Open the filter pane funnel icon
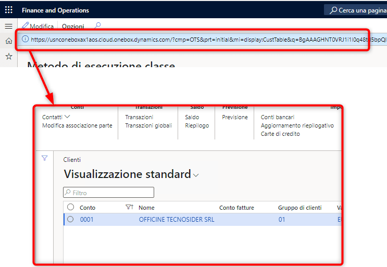The height and width of the screenshot is (267, 387). (x=44, y=158)
